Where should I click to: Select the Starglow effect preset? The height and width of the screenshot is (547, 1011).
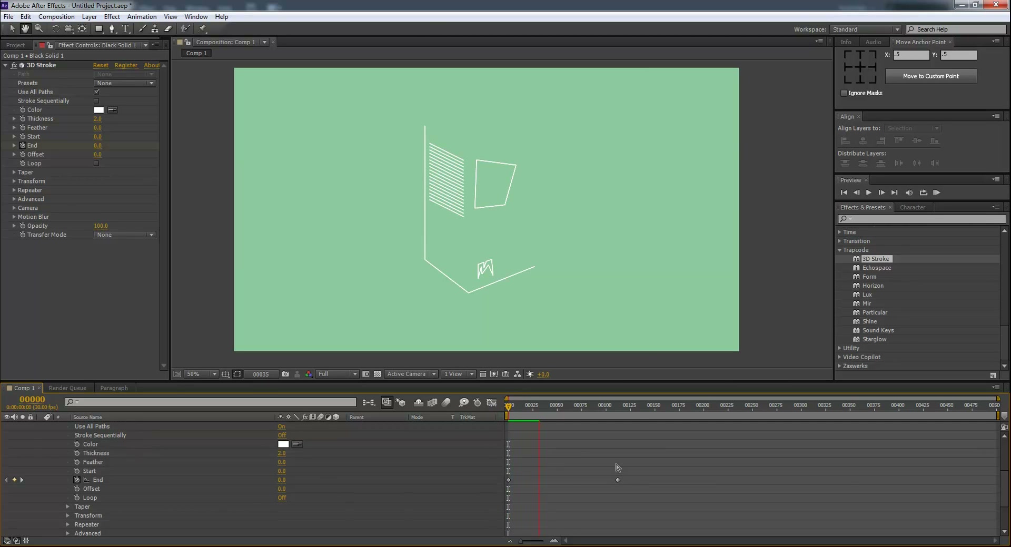[x=874, y=339]
